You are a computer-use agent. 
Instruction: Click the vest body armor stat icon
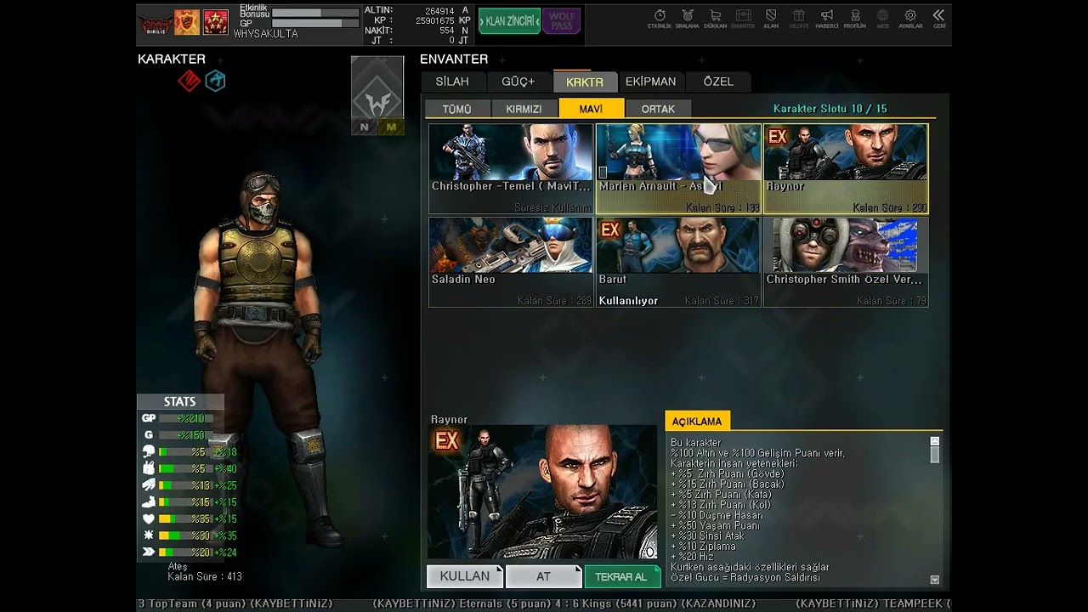click(x=149, y=468)
